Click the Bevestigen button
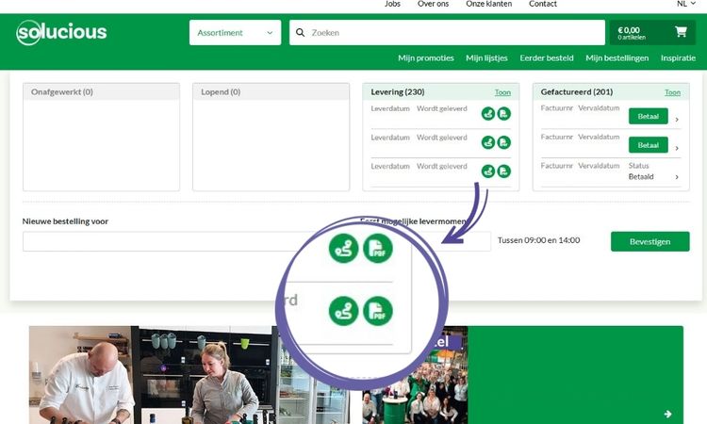The width and height of the screenshot is (707, 424). 649,241
